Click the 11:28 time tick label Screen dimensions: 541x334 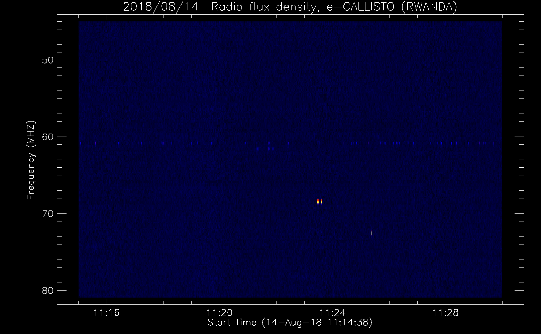pyautogui.click(x=446, y=313)
